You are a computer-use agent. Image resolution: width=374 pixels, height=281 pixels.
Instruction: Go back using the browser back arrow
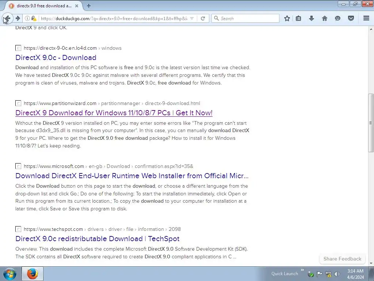click(x=7, y=18)
